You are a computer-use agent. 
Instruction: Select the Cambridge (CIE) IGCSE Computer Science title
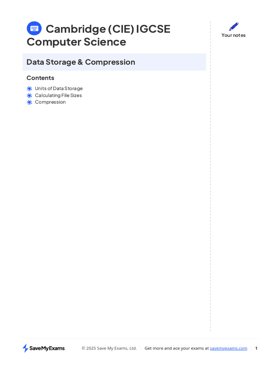click(98, 35)
